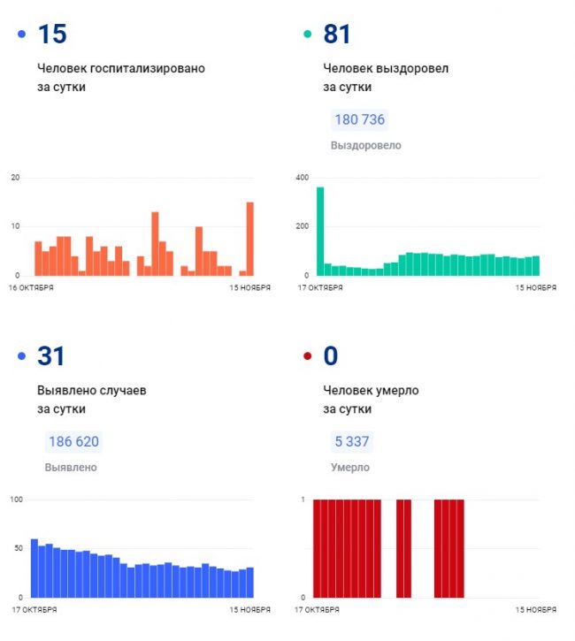Viewport: 575px width, 641px height.
Task: Click the first red bar in deaths chart
Action: (317, 548)
